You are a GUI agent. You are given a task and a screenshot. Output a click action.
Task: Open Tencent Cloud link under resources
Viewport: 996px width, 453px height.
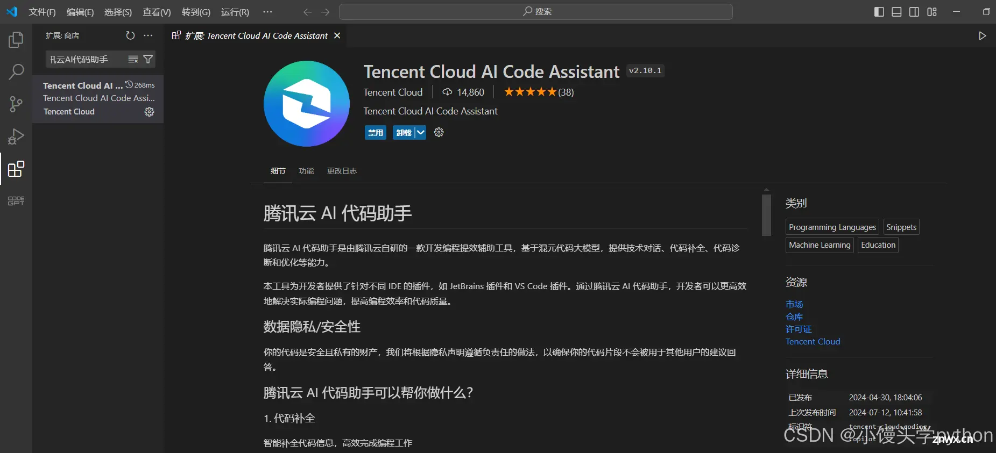pyautogui.click(x=813, y=341)
